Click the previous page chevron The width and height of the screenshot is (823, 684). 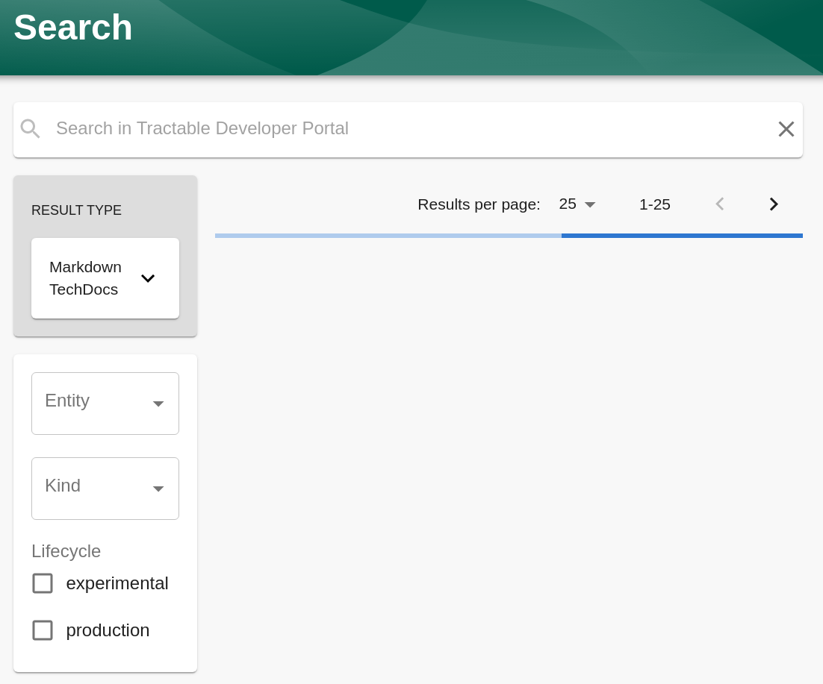point(719,204)
